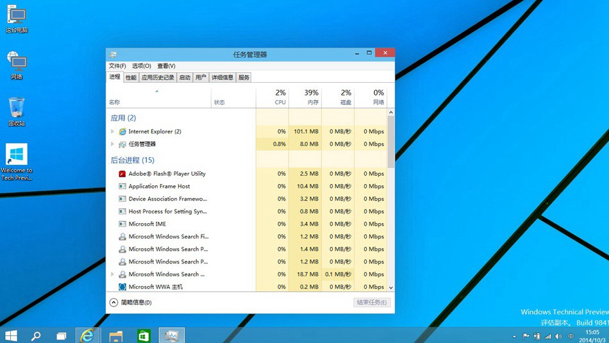Click the 0.8% CPU value
This screenshot has height=343, width=609.
tap(279, 144)
